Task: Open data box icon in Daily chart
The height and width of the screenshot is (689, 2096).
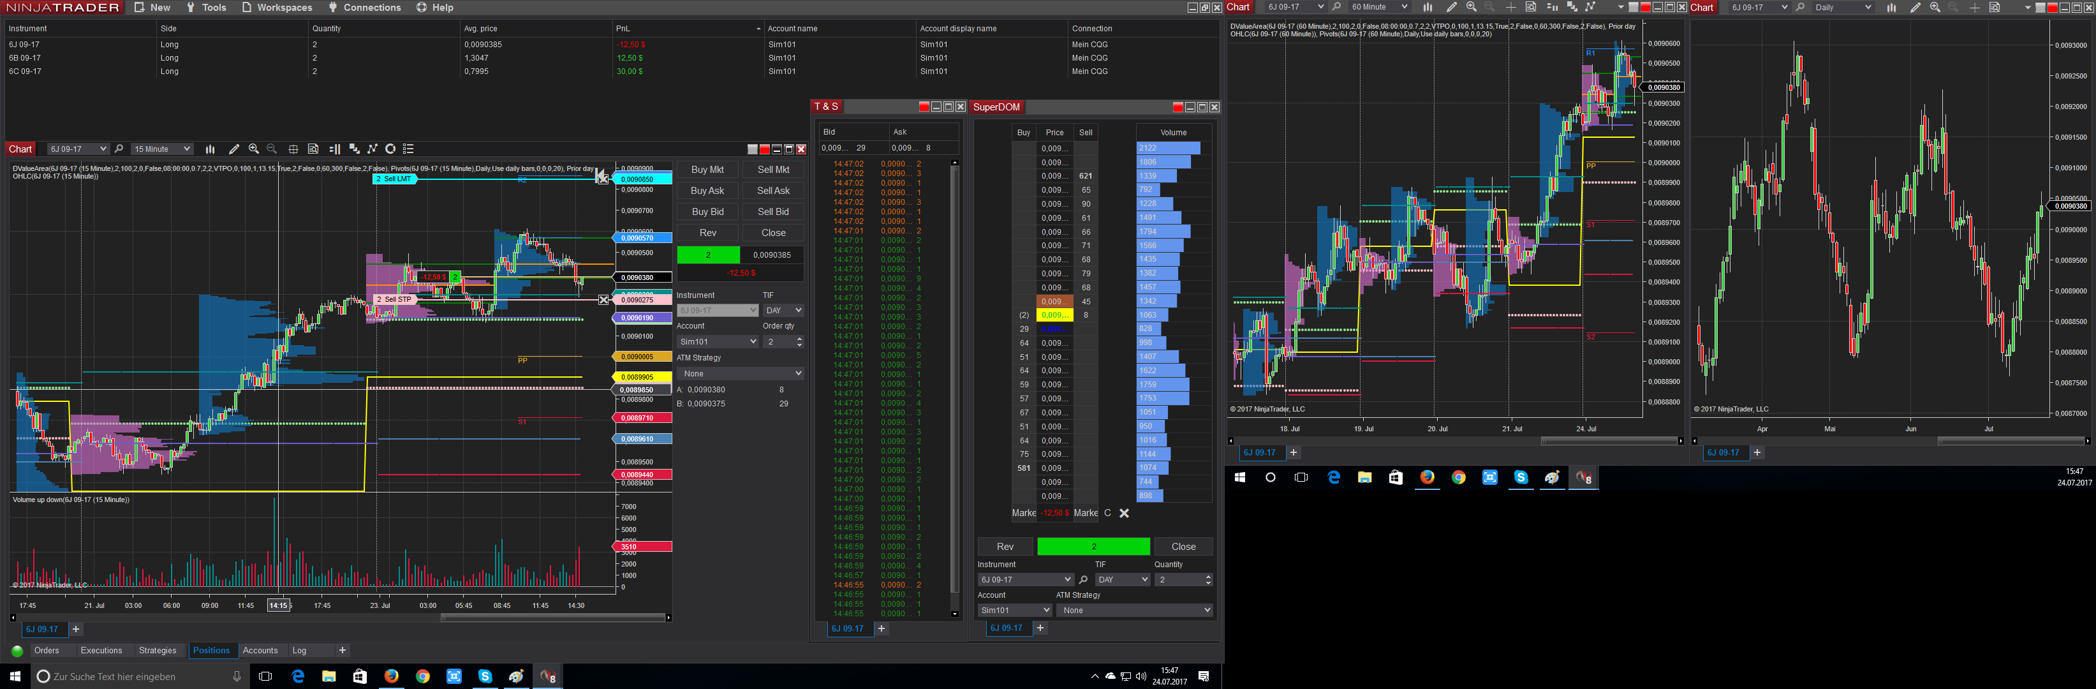Action: pos(1995,7)
